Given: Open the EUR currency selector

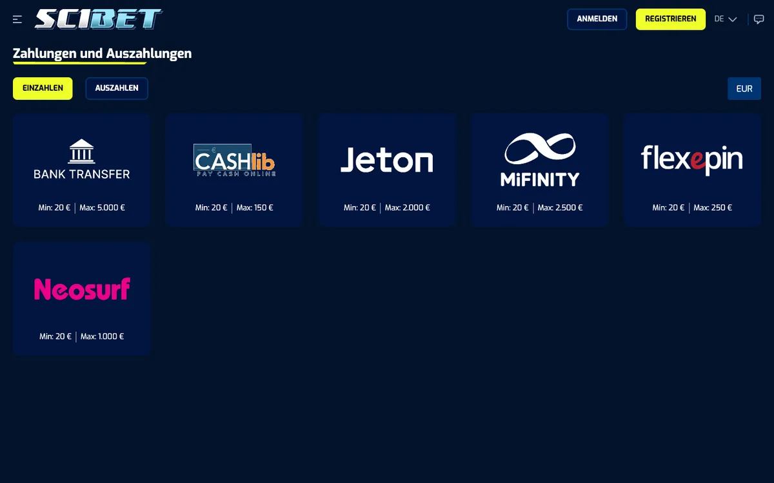Looking at the screenshot, I should [744, 89].
